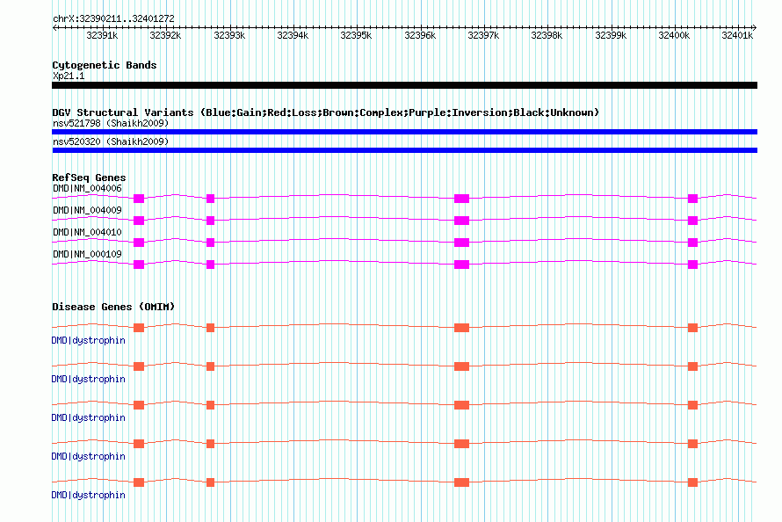
Task: Click the 32396k ruler tick label
Action: pos(420,35)
